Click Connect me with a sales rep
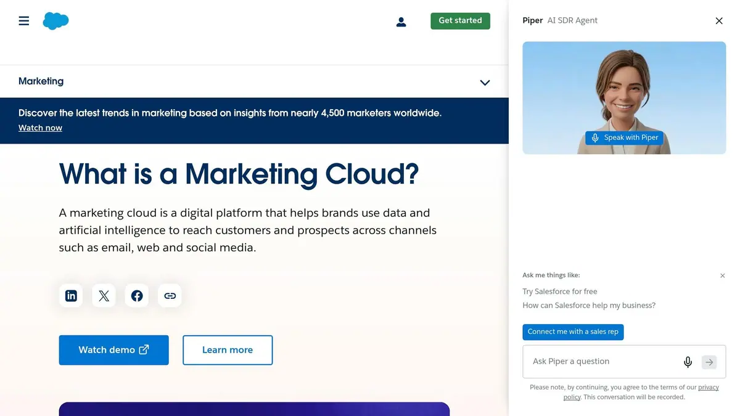740x416 pixels. [x=573, y=332]
